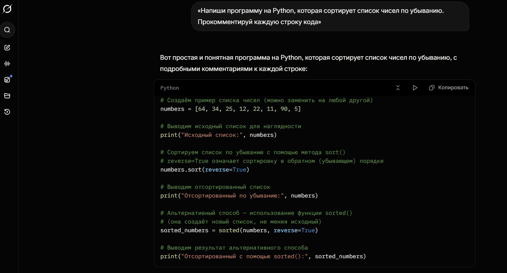Click the line print("Исходный список:", numbers)
Viewport: 507px width, 273px height.
[218, 135]
